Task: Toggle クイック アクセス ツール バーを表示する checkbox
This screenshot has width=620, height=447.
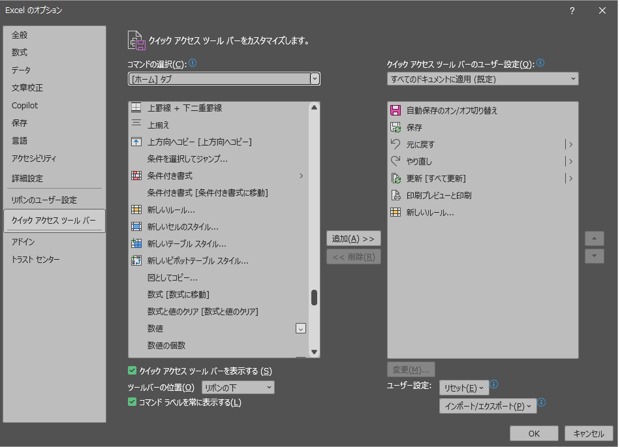Action: (x=132, y=371)
